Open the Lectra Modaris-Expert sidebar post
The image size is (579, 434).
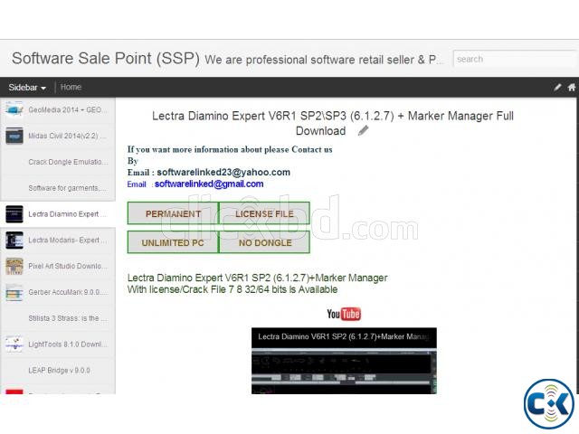[58, 241]
